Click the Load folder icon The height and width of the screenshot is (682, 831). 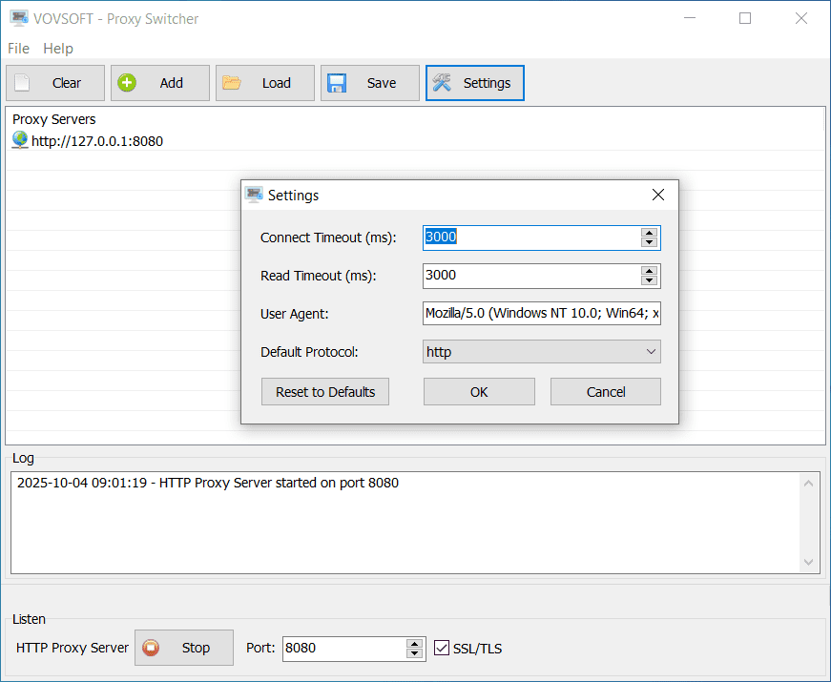pos(231,83)
